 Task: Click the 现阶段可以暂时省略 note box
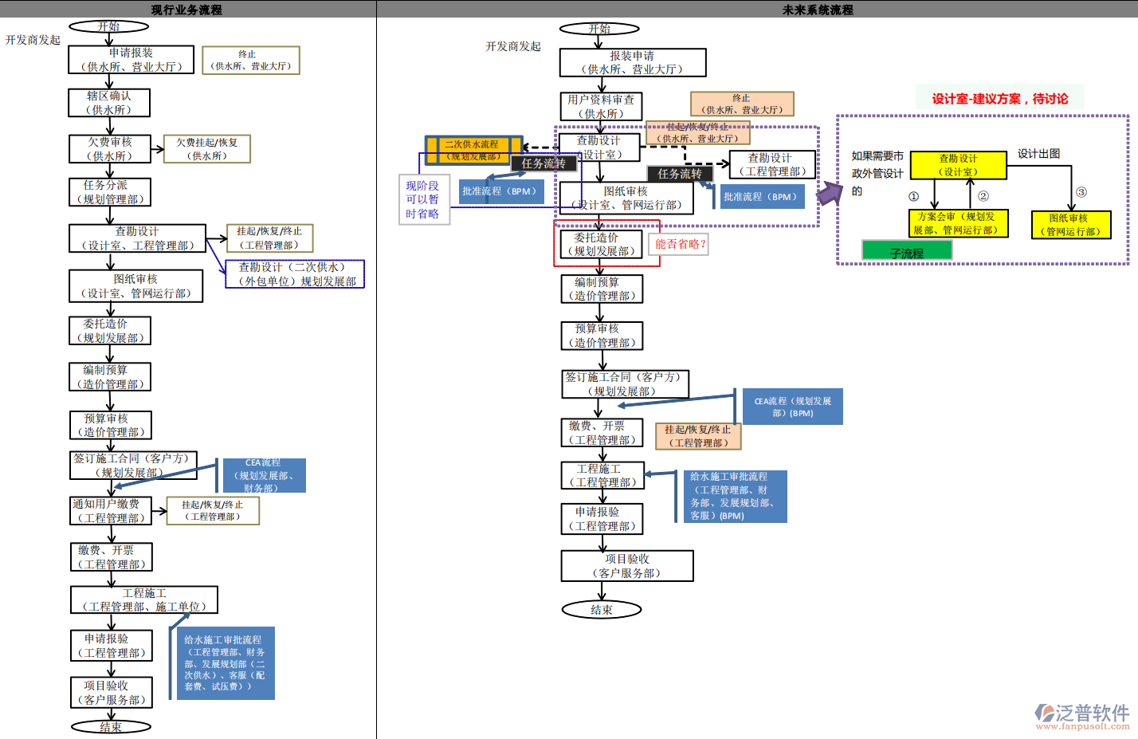tap(423, 199)
